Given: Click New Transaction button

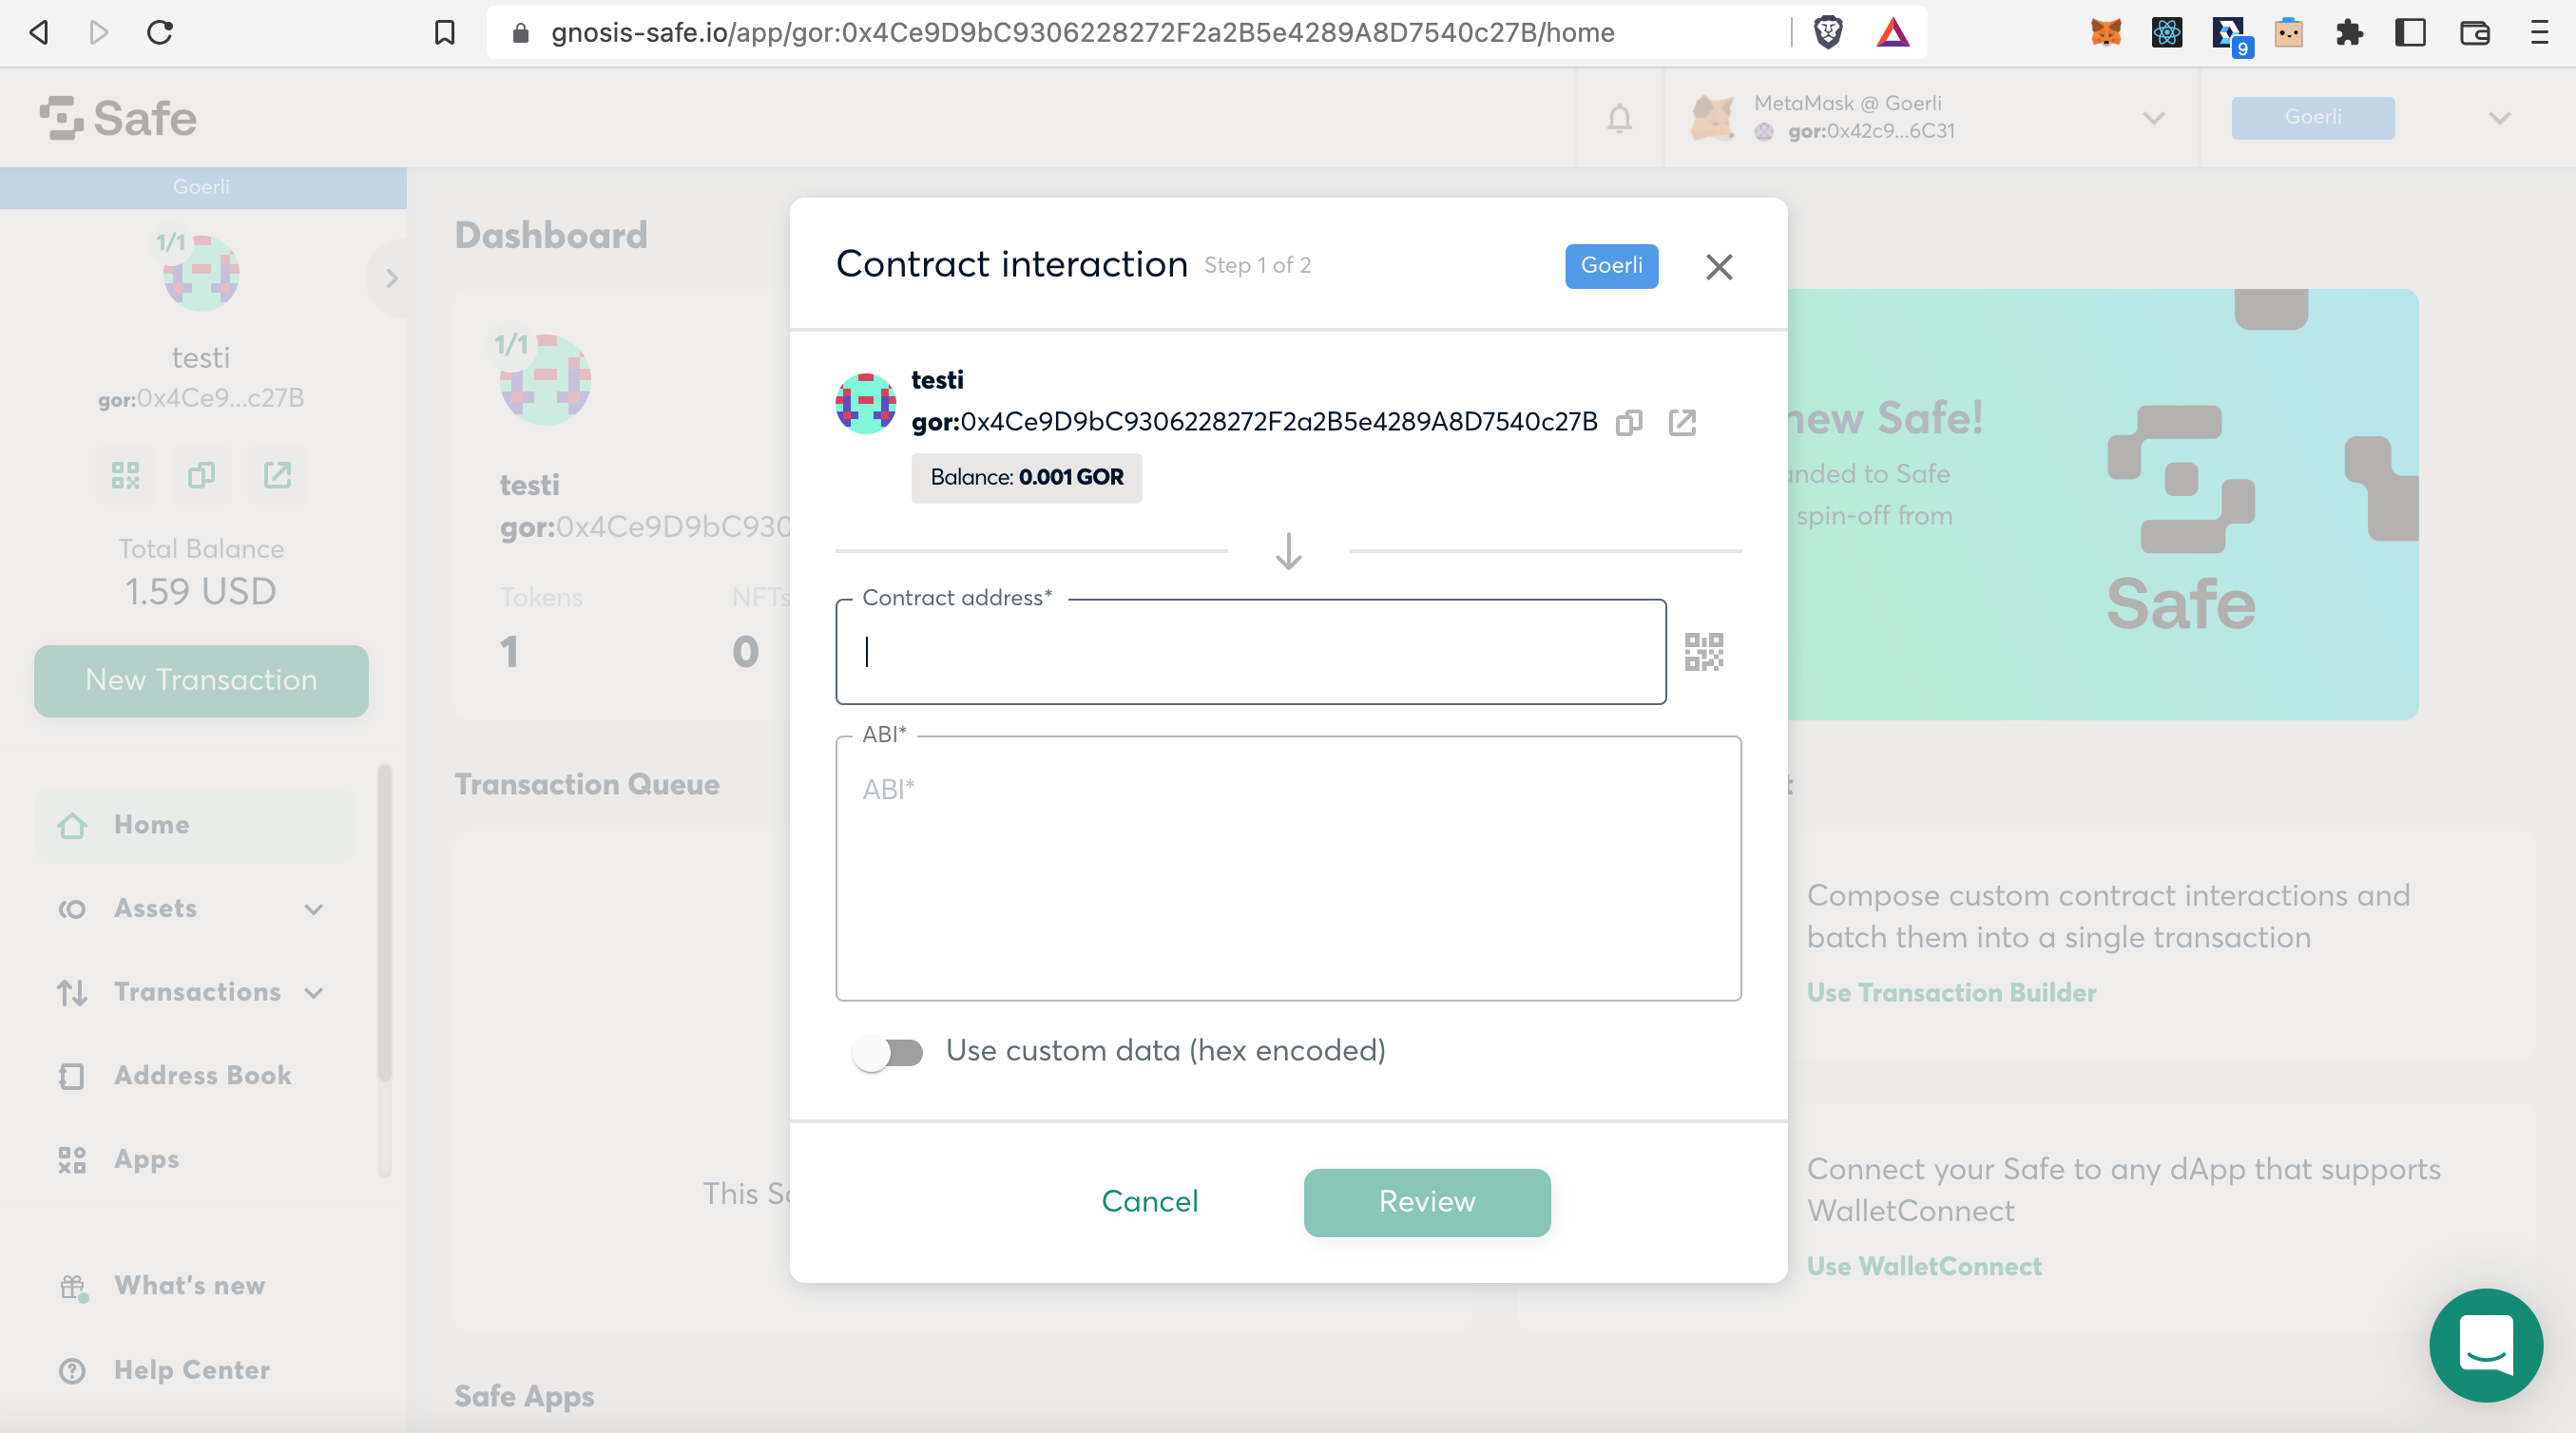Looking at the screenshot, I should (x=201, y=681).
